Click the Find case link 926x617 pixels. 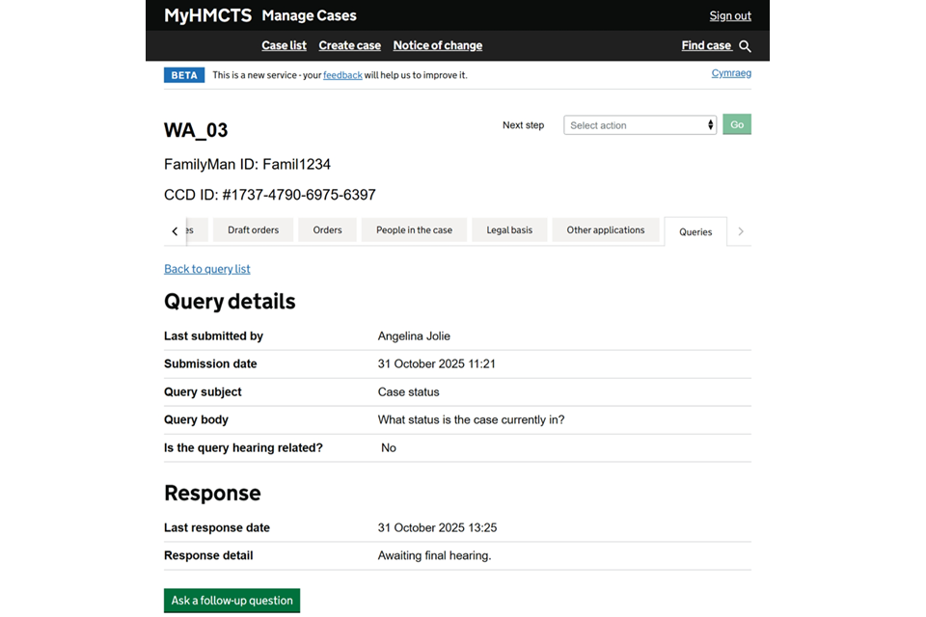click(x=706, y=45)
